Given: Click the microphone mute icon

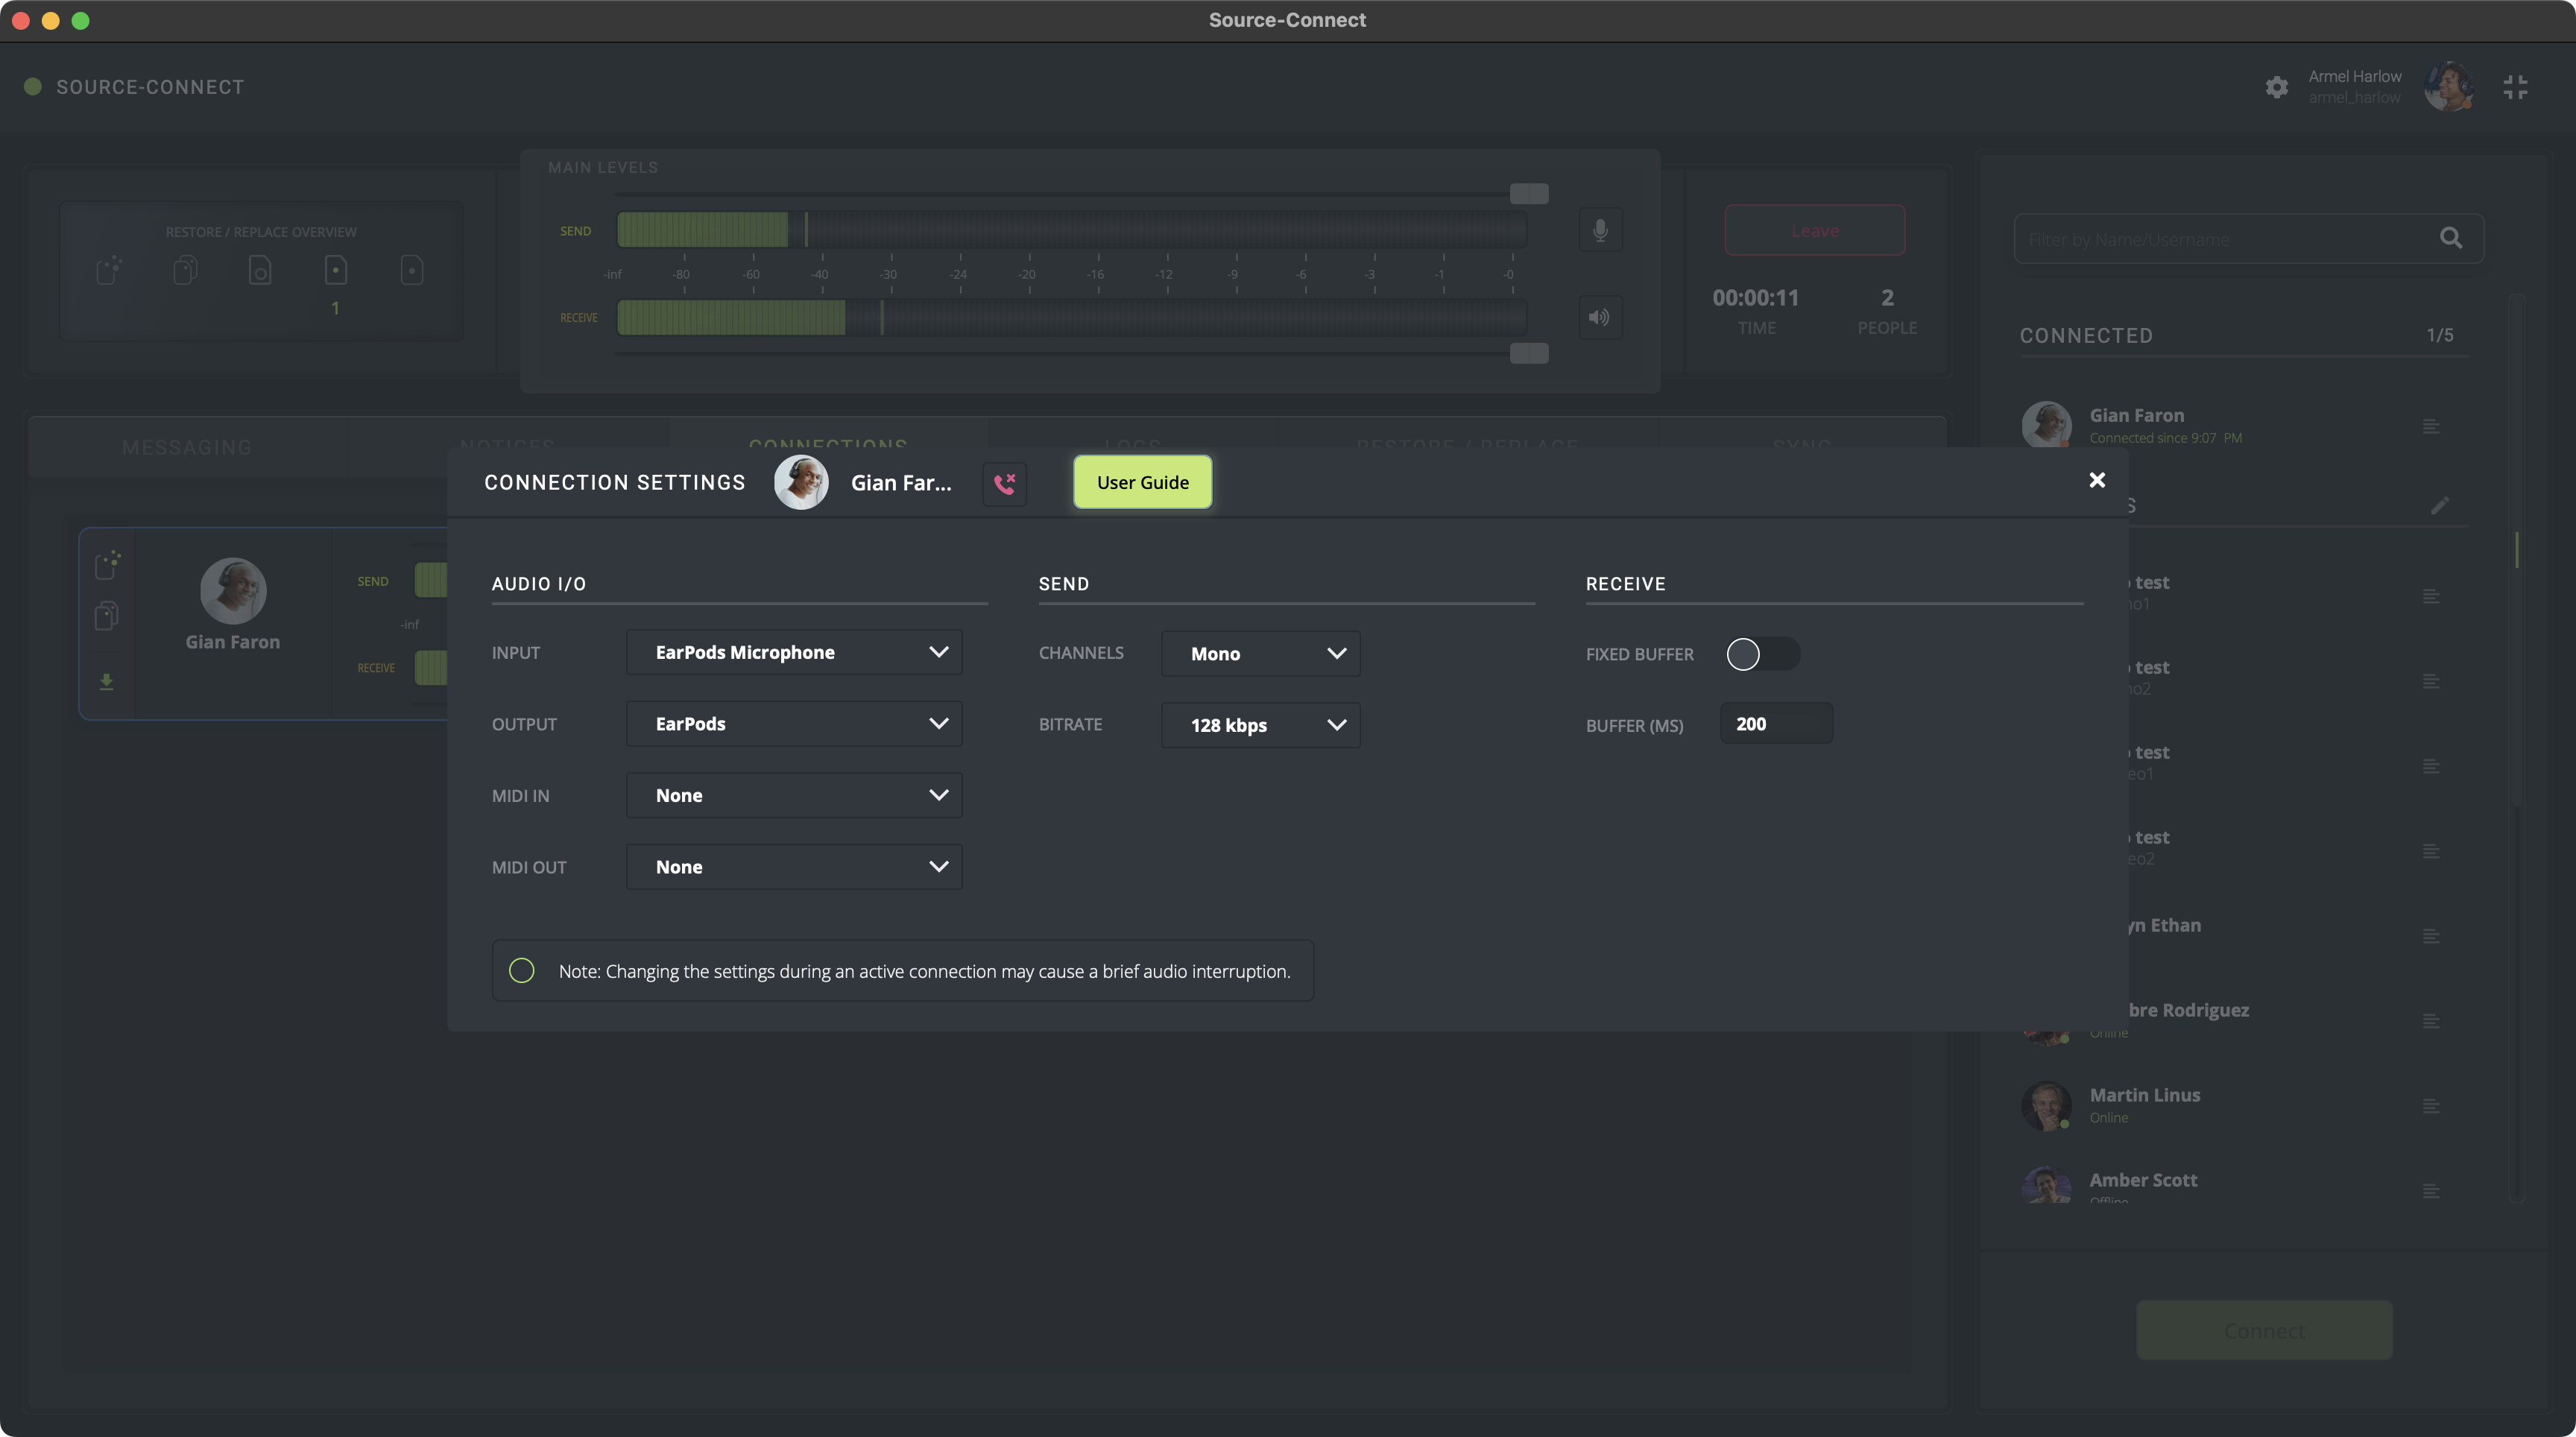Looking at the screenshot, I should click(x=1600, y=230).
